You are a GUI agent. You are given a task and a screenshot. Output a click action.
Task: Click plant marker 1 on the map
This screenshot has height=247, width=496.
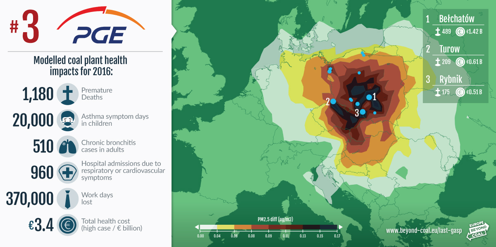[369, 97]
